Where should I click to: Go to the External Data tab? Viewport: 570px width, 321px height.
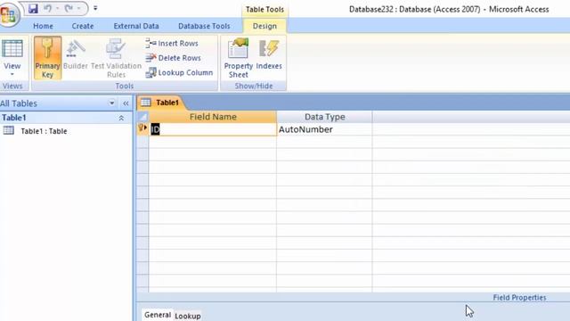(136, 26)
